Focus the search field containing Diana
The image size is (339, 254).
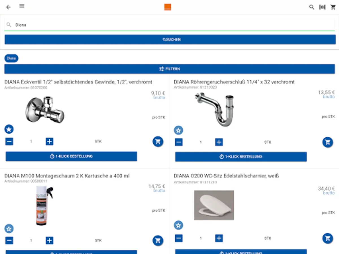(169, 25)
